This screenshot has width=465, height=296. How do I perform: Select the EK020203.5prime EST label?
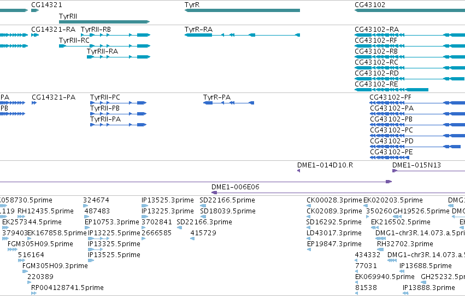(393, 200)
